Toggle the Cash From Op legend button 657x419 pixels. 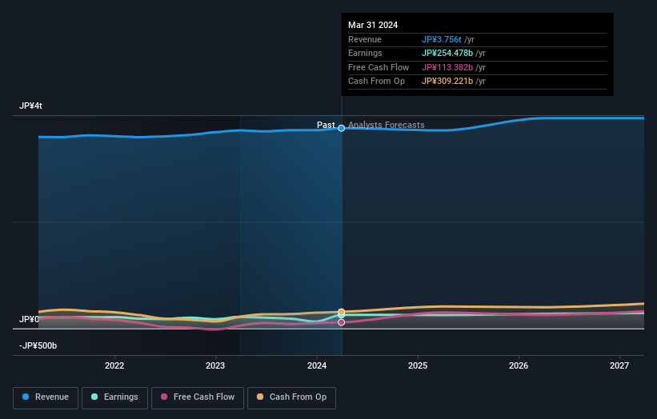point(291,397)
